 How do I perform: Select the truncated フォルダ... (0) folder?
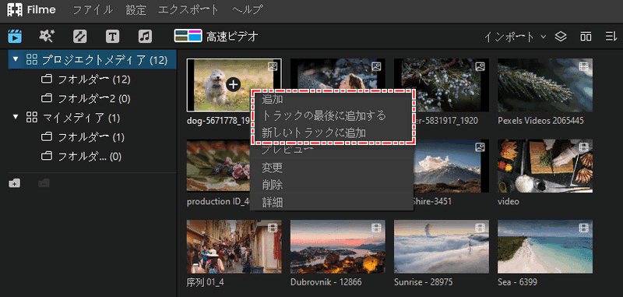[x=81, y=157]
